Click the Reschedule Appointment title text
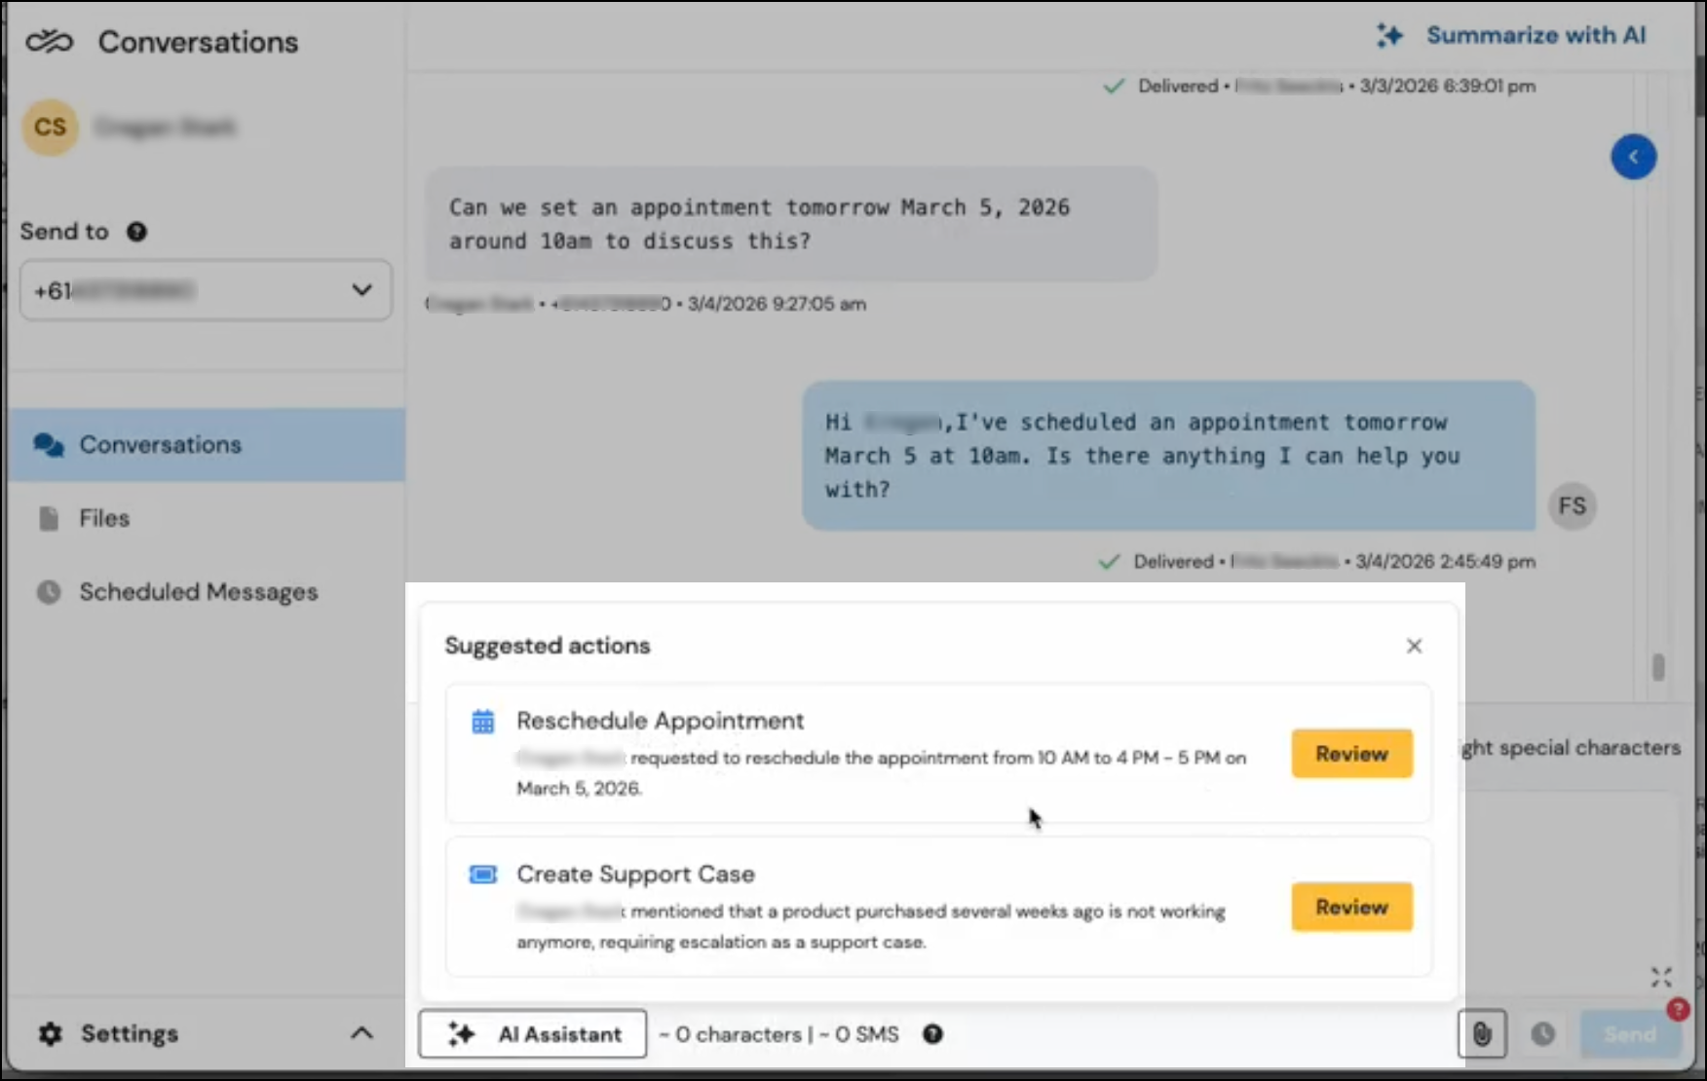This screenshot has height=1081, width=1707. pyautogui.click(x=660, y=721)
